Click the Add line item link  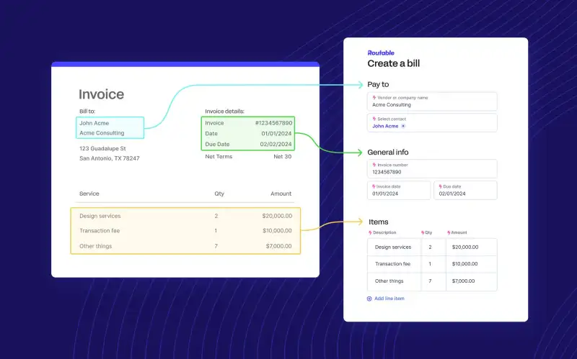point(389,299)
